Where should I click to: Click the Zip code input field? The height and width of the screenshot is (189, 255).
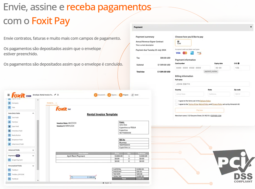[x=242, y=94]
